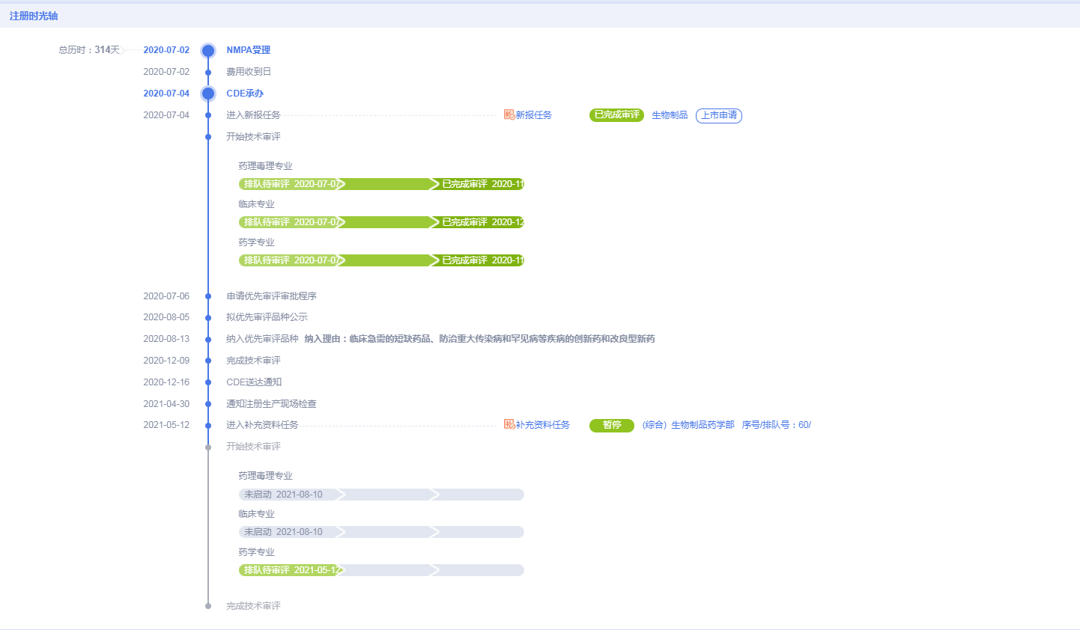Select the blue timeline node beside NMPA受理
Viewport: 1080px width, 630px height.
[207, 50]
